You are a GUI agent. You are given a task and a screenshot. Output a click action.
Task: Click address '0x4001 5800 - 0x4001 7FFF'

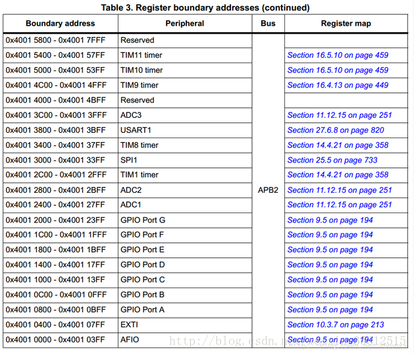pyautogui.click(x=55, y=40)
